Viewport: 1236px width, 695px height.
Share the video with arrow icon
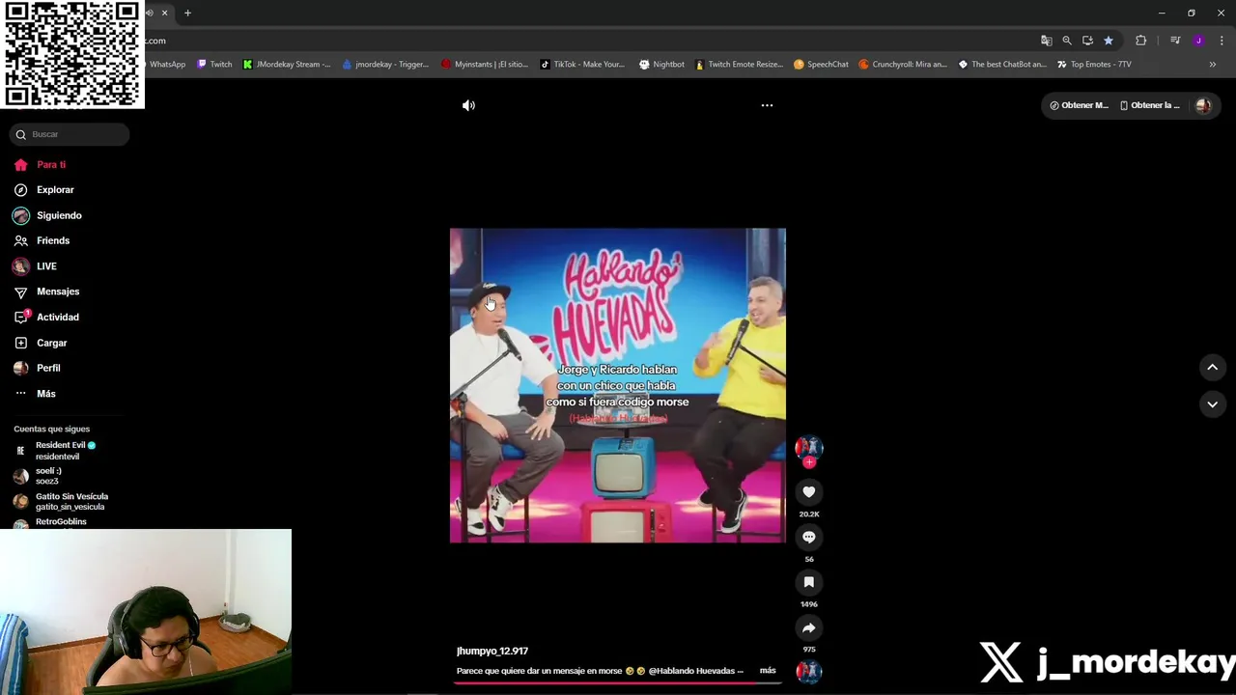tap(809, 628)
